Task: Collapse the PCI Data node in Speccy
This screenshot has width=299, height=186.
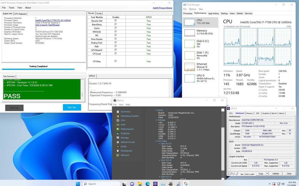Action: pos(156,141)
